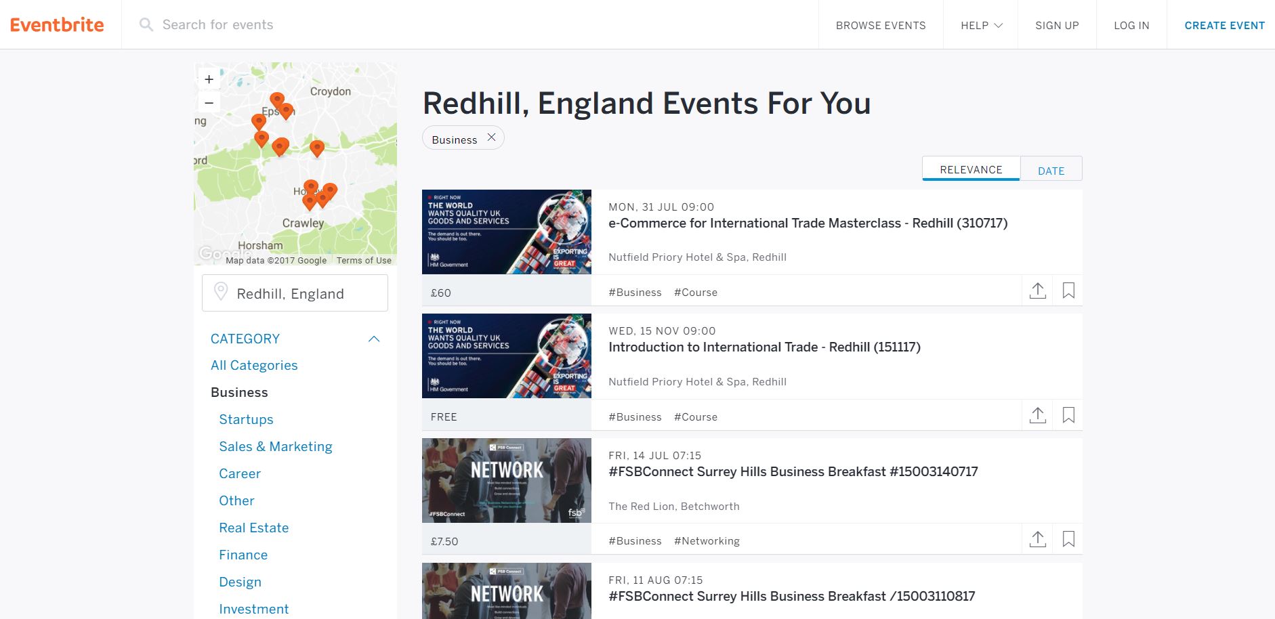1275x619 pixels.
Task: Bookmark the Introduction to International Trade event
Action: [1068, 415]
